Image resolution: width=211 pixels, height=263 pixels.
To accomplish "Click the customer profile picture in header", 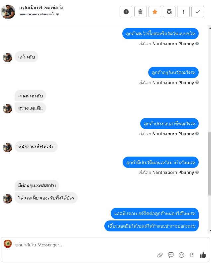I will (x=8, y=12).
